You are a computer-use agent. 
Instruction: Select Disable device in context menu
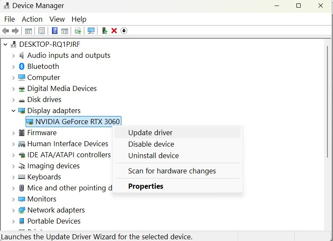tap(151, 144)
